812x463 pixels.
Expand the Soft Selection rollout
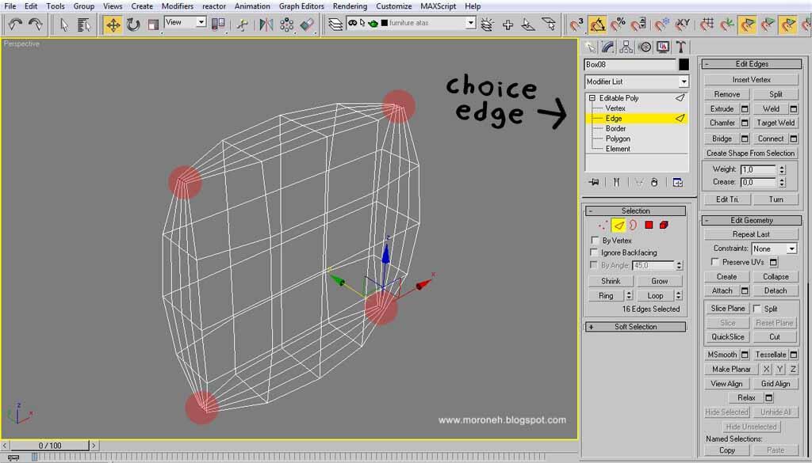click(x=591, y=327)
